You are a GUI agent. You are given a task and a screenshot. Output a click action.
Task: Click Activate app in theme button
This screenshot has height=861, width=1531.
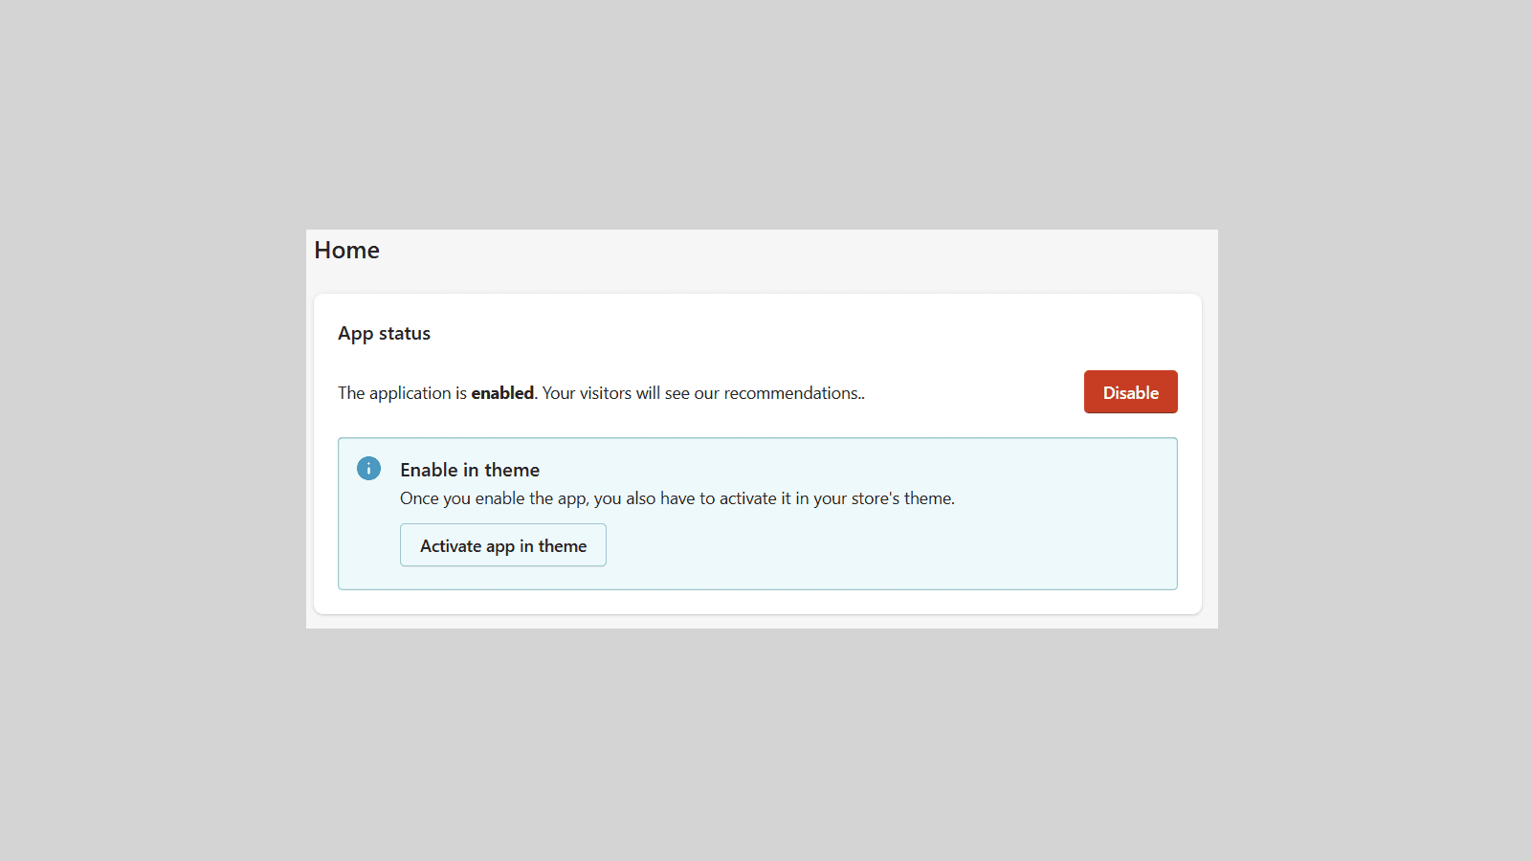point(502,545)
